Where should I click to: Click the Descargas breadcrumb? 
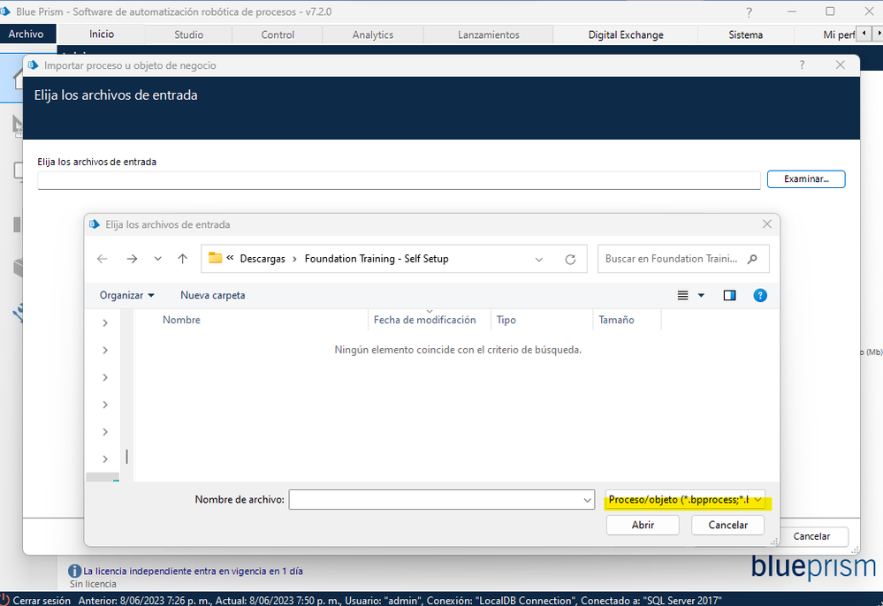coord(263,259)
